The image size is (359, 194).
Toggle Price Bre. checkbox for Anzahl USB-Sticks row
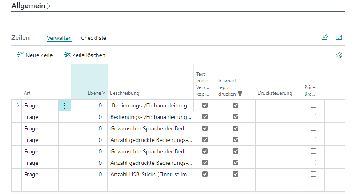(x=313, y=174)
